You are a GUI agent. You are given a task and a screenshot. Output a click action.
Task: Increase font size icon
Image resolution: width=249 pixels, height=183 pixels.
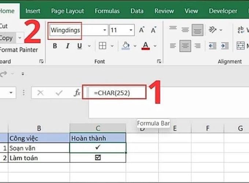point(142,30)
